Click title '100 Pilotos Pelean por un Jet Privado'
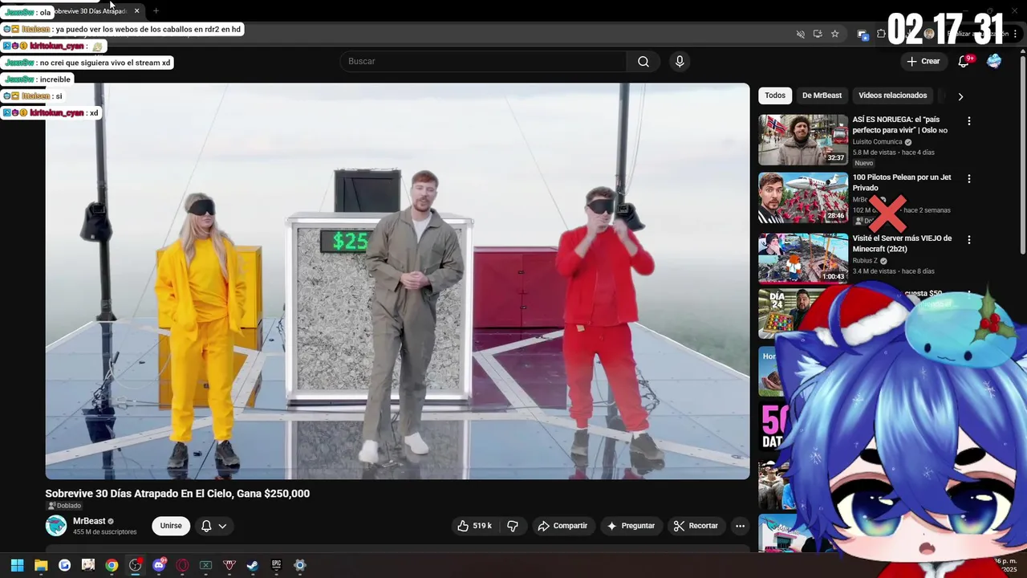The image size is (1027, 578). pyautogui.click(x=902, y=183)
